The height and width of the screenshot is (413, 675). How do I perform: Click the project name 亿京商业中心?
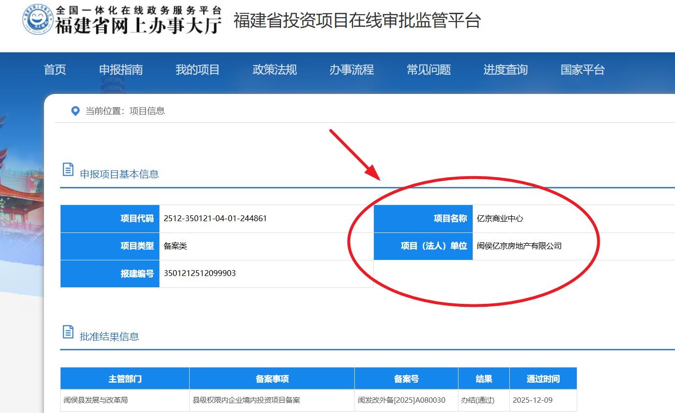pyautogui.click(x=500, y=219)
